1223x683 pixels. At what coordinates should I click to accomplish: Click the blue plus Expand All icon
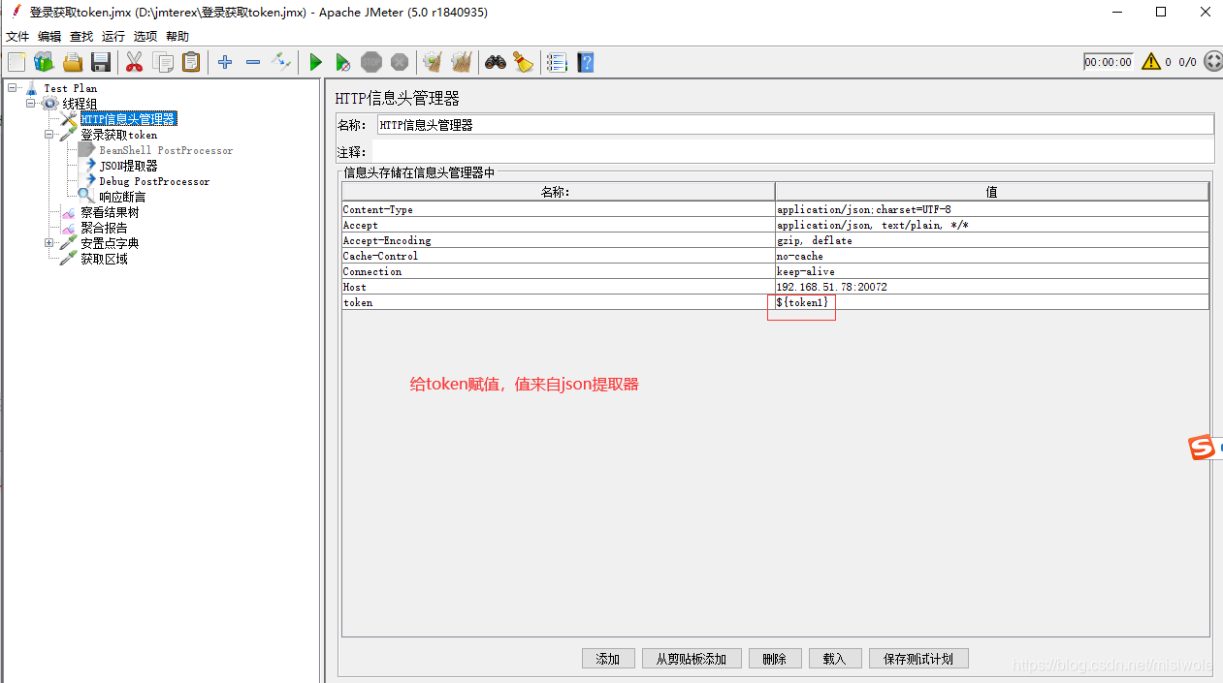coord(225,62)
